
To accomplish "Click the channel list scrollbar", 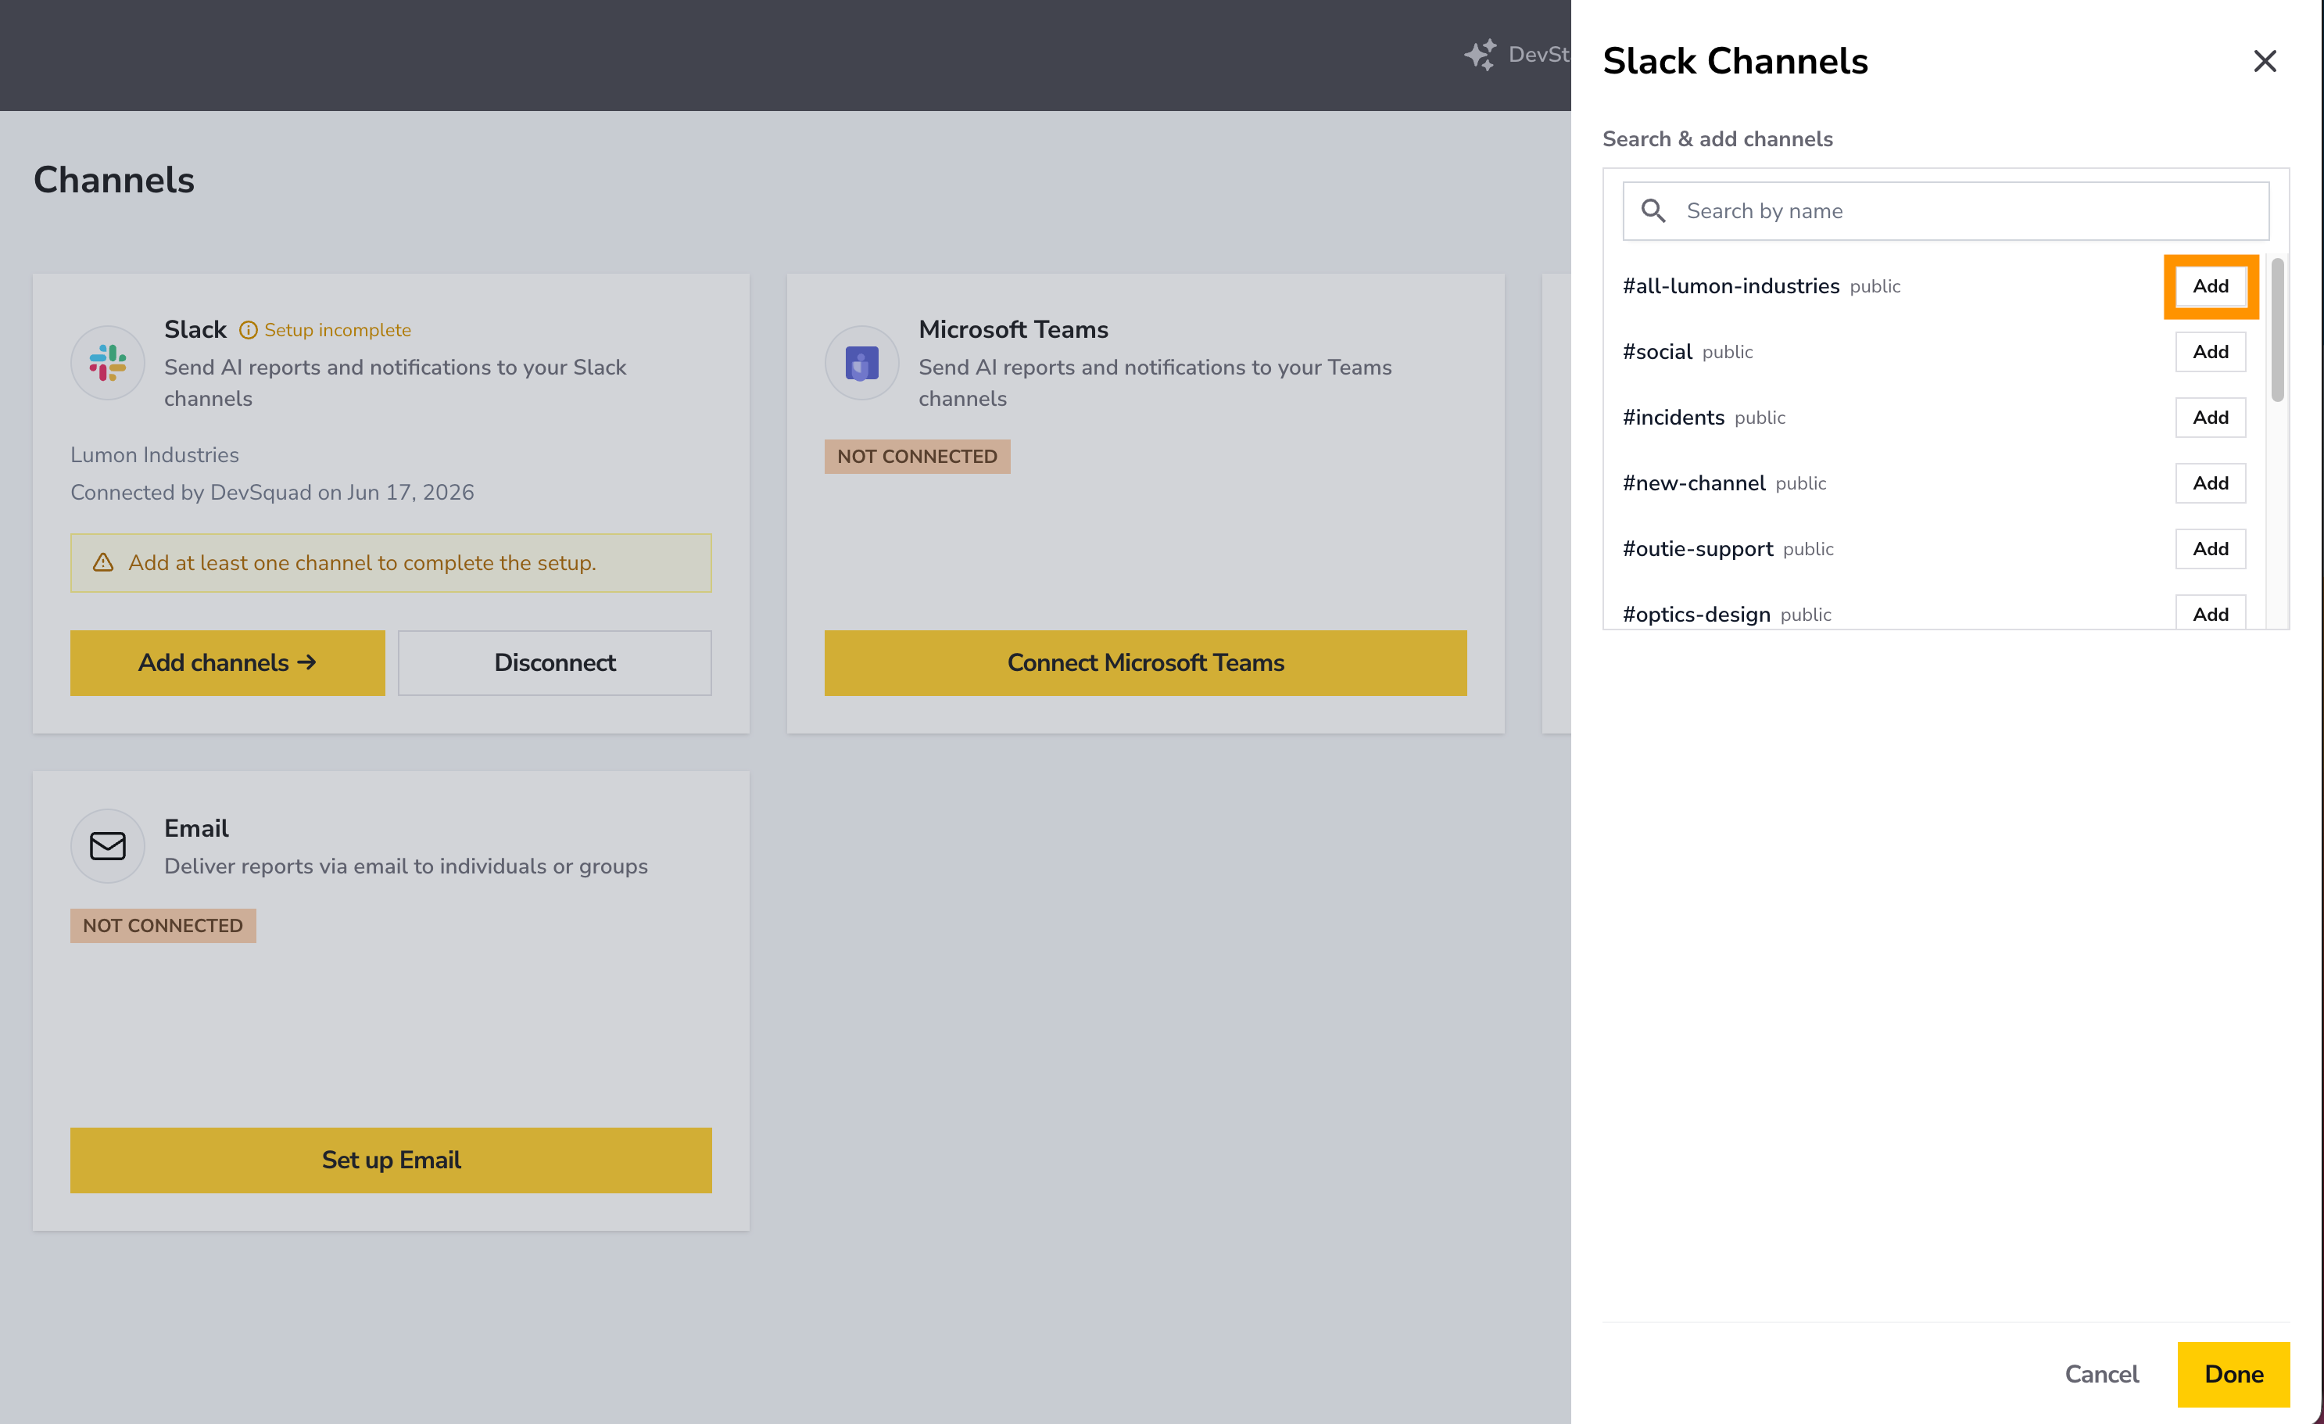I will [x=2277, y=330].
